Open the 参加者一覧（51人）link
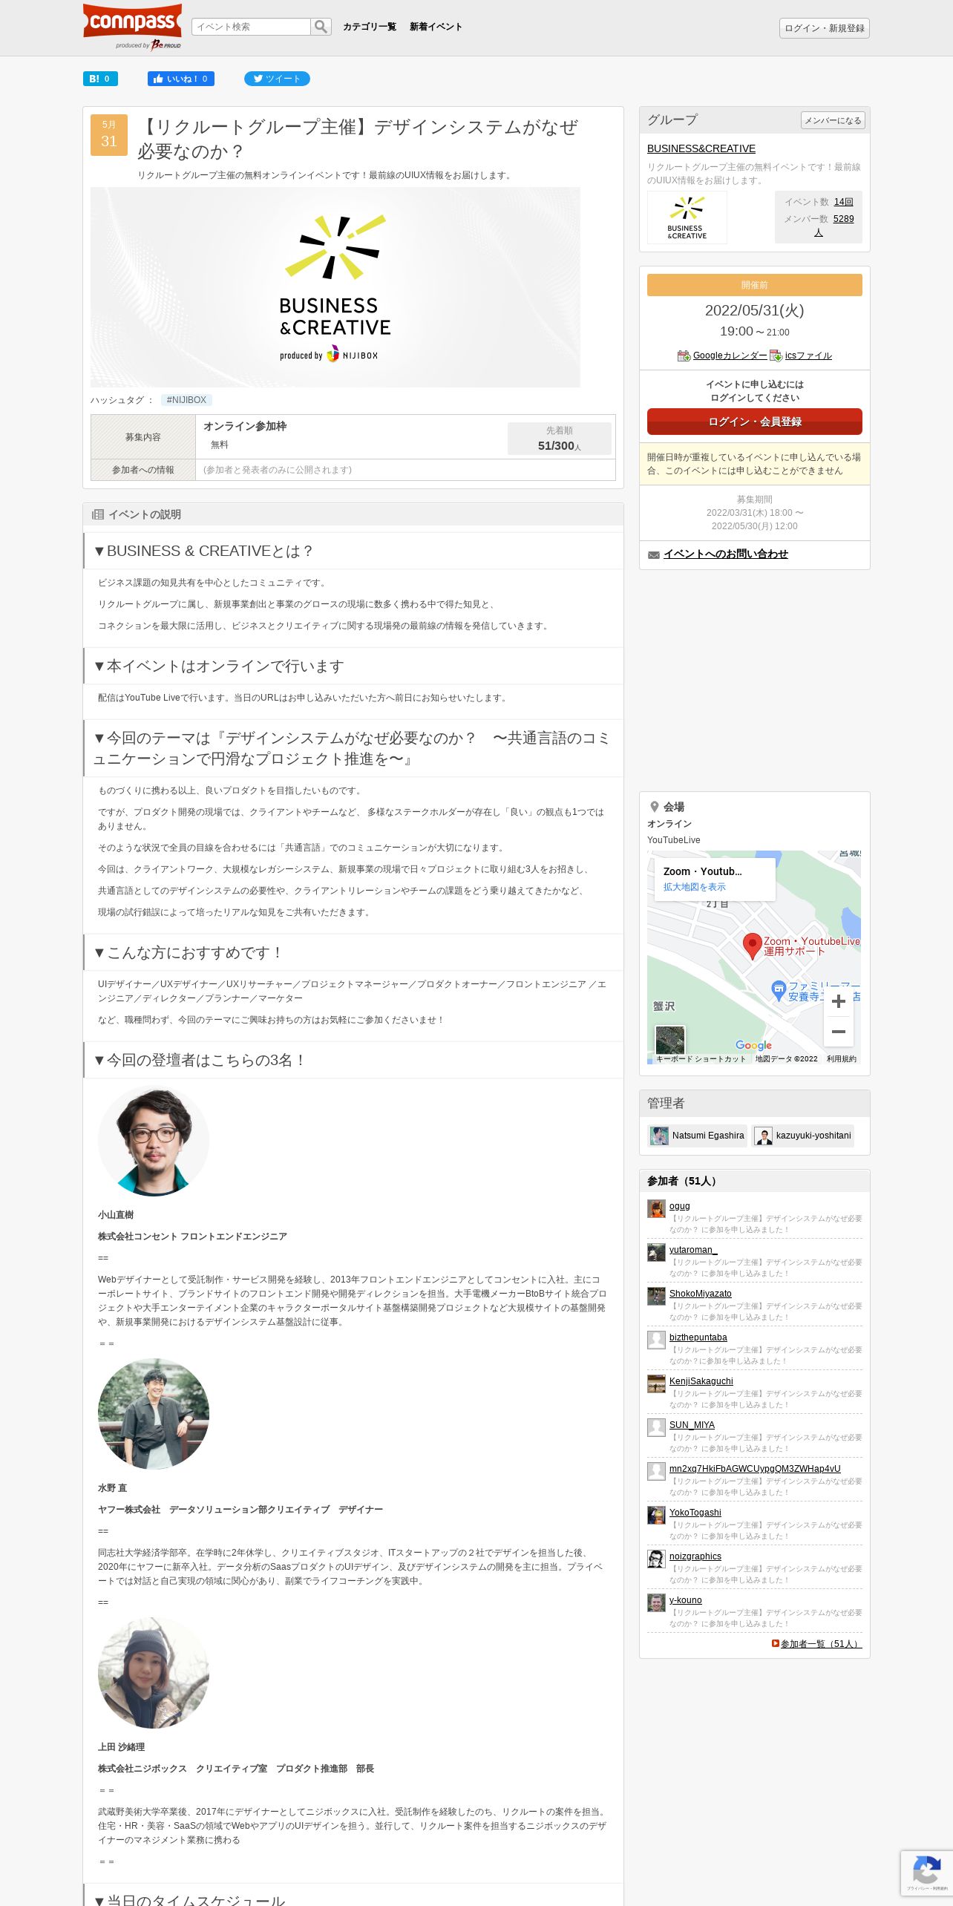 [821, 1644]
